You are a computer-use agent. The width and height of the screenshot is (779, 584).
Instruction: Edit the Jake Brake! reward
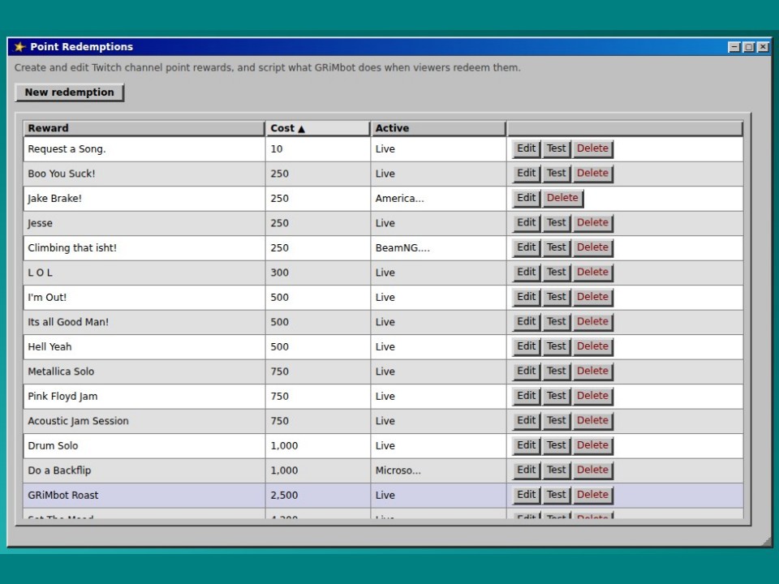526,198
